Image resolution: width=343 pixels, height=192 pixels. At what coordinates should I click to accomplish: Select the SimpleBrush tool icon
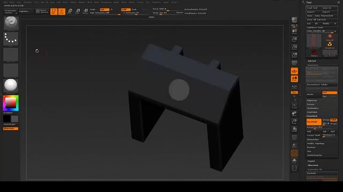(330, 45)
